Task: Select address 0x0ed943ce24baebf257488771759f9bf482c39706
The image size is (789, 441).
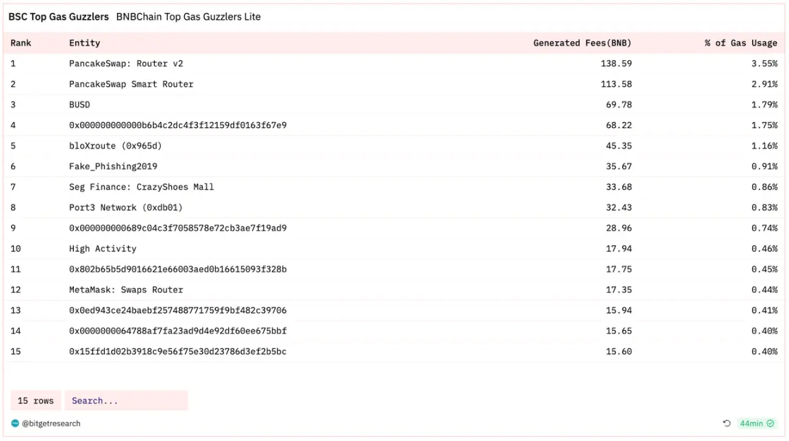Action: pyautogui.click(x=177, y=311)
